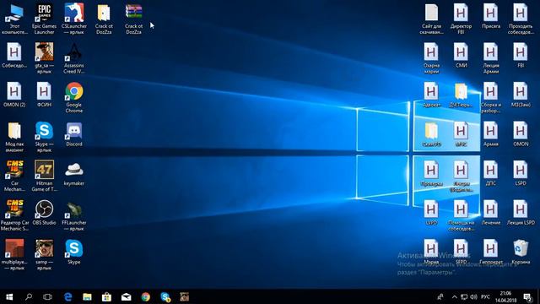The image size is (540, 304).
Task: Select the CSLauncher — ярлык shortcut
Action: coord(73,19)
